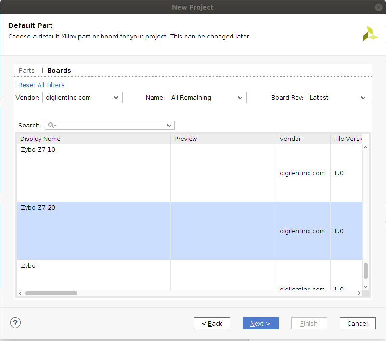Click the Finish button
This screenshot has height=341, width=386.
pyautogui.click(x=309, y=323)
